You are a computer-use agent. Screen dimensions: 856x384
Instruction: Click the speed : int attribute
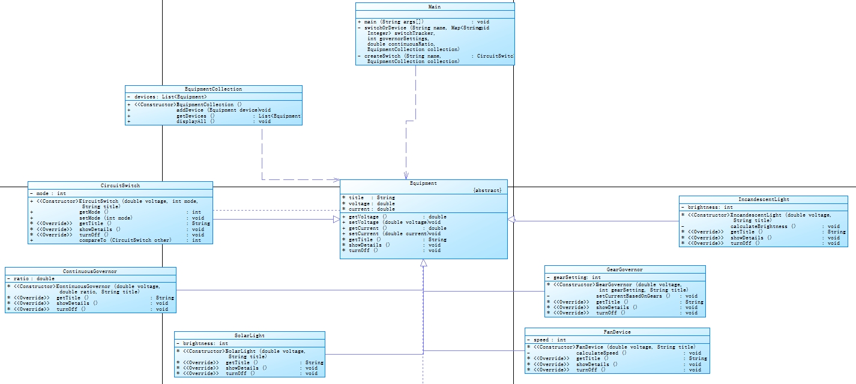point(547,340)
